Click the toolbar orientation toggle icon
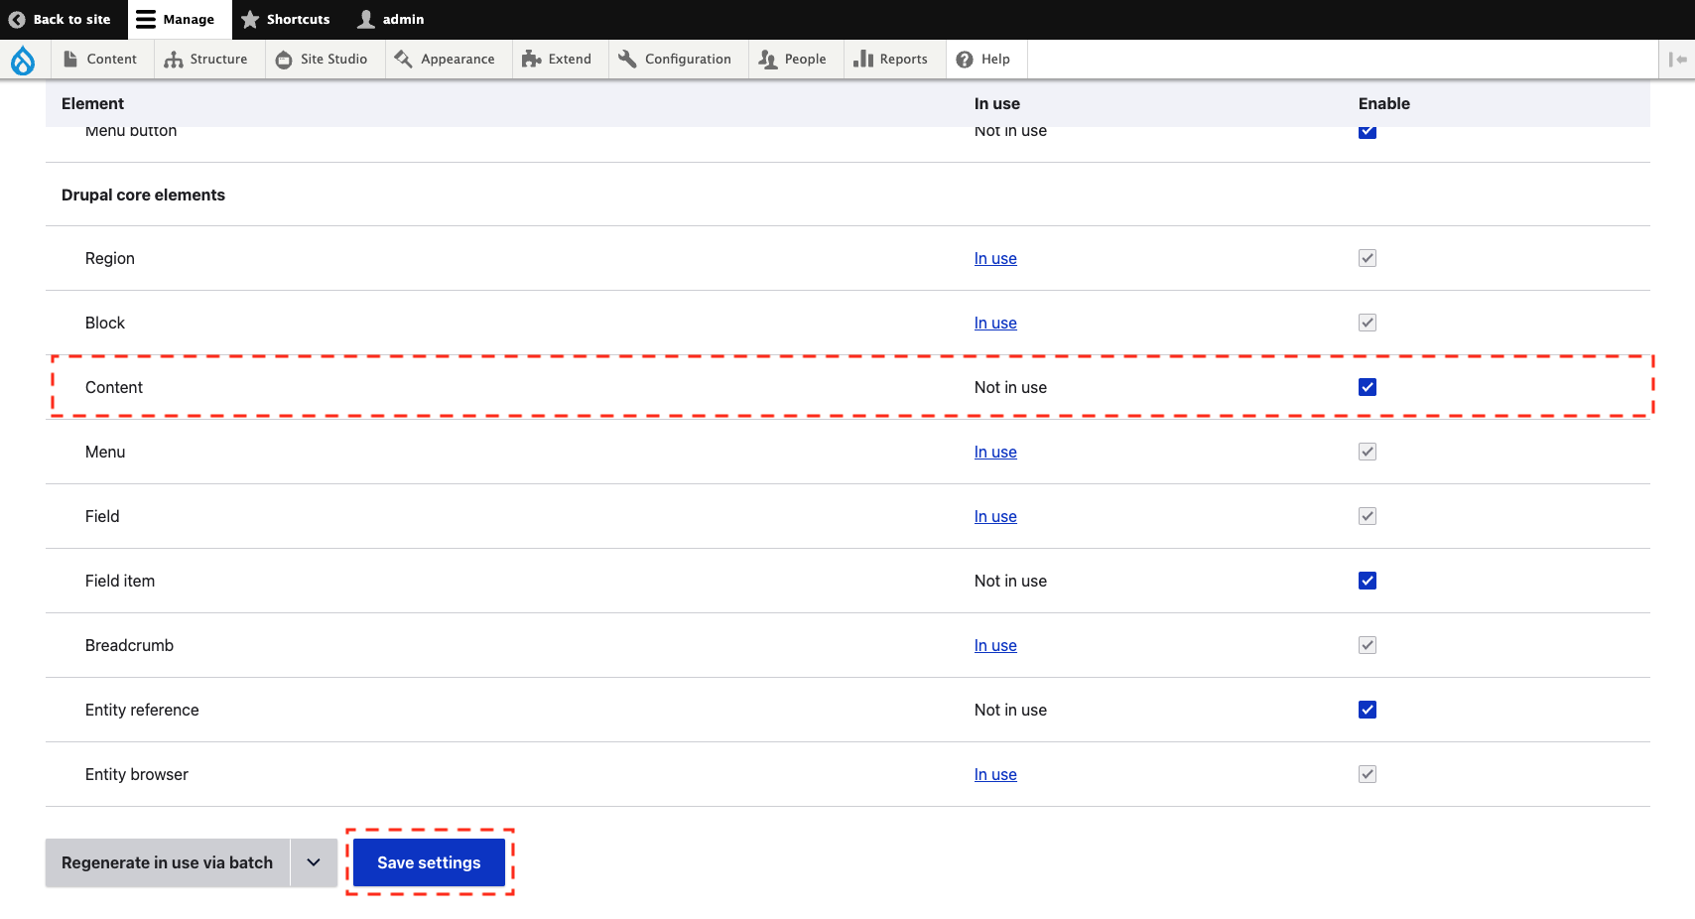 pos(1678,60)
